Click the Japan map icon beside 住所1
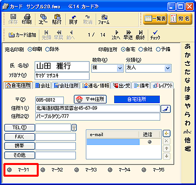Viewport: 196px width, 185px height. point(166,109)
